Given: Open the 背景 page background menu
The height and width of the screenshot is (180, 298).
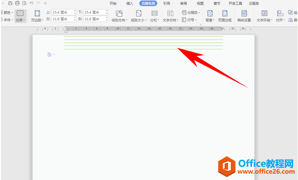Looking at the screenshot, I should pyautogui.click(x=210, y=16).
